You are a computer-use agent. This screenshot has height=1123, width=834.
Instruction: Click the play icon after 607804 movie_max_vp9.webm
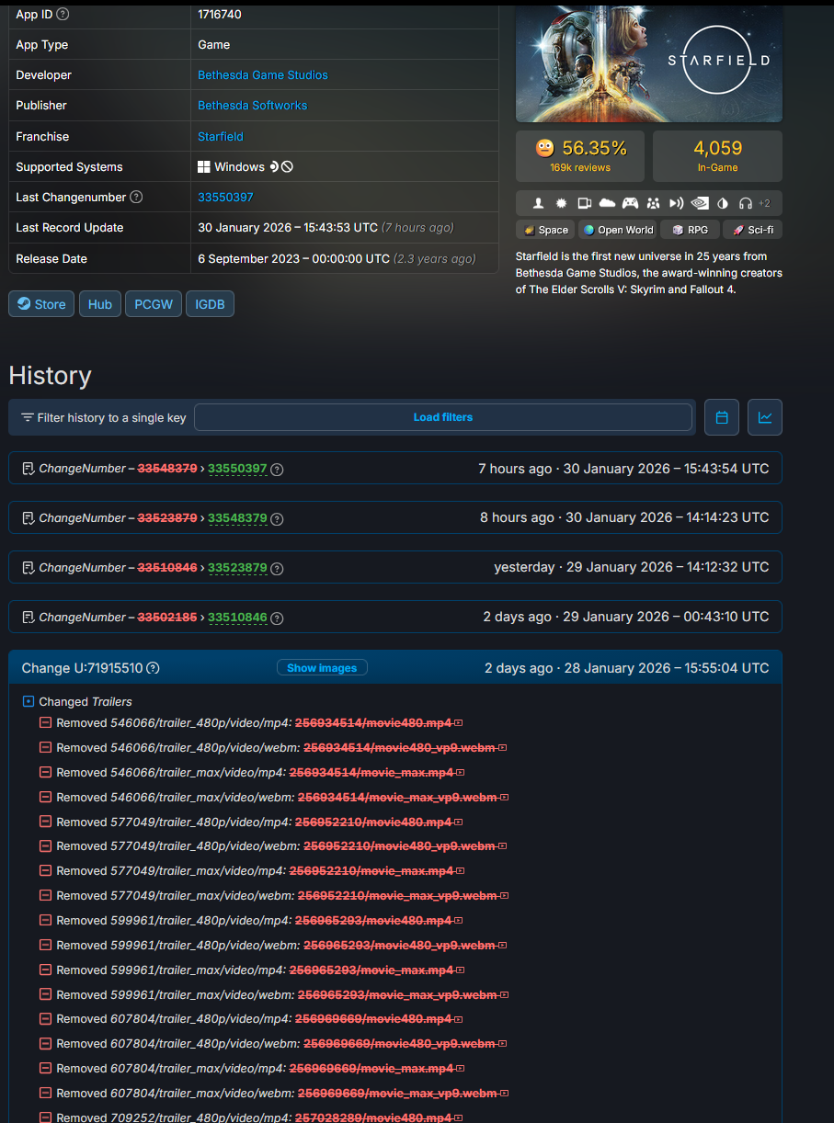tap(505, 1094)
